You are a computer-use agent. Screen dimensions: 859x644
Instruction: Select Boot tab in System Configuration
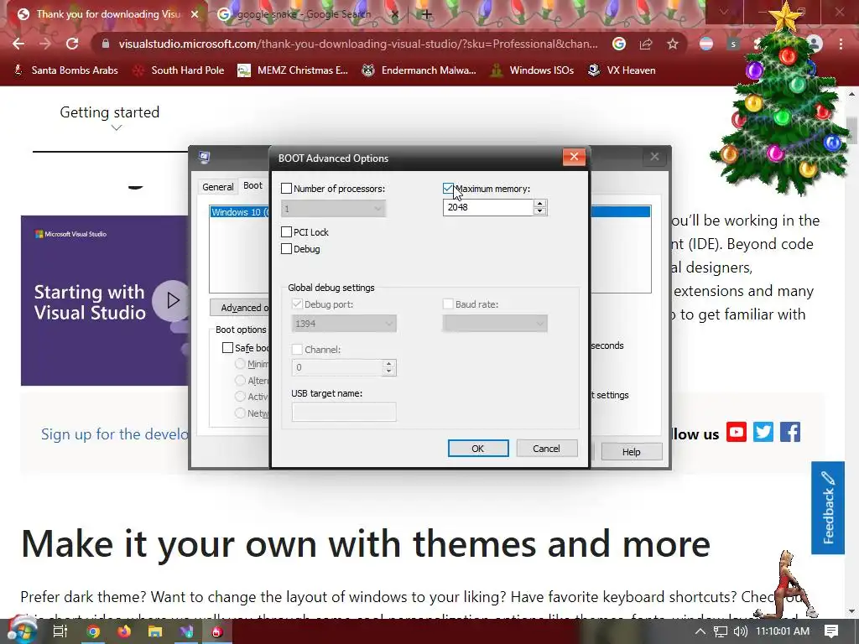pos(253,185)
